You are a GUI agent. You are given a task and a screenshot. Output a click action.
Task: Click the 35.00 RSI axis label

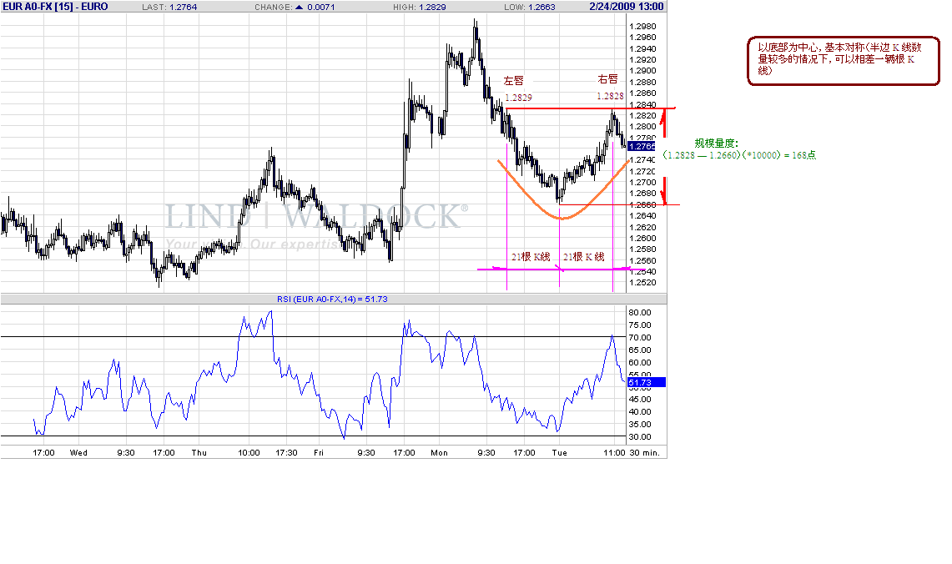[639, 425]
